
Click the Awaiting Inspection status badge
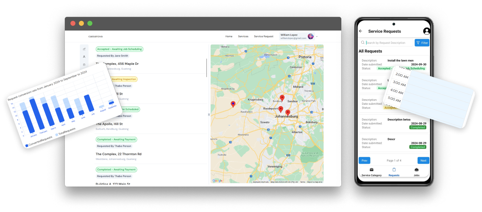125,79
